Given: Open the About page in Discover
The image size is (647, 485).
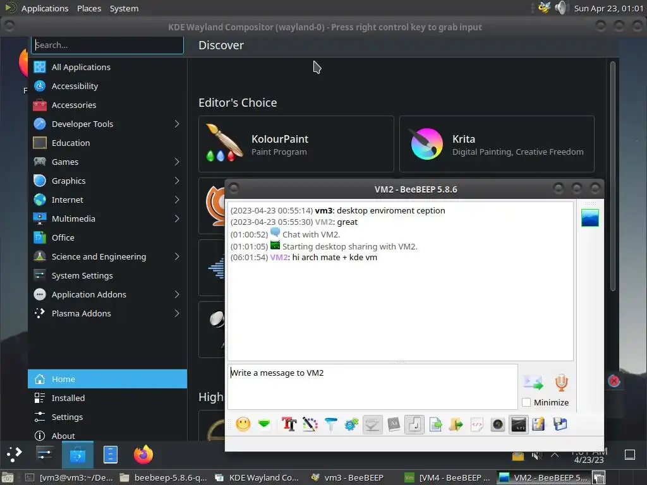Looking at the screenshot, I should click(x=107, y=436).
